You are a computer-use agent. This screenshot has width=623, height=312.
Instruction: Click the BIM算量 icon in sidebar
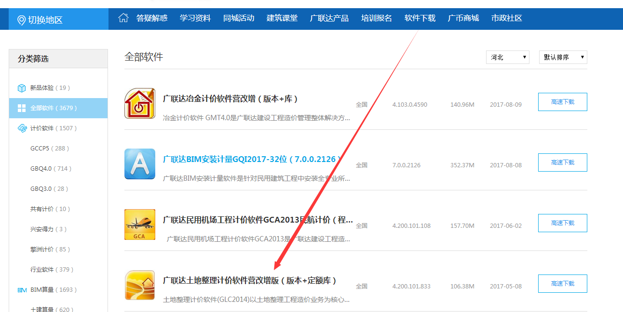point(22,290)
